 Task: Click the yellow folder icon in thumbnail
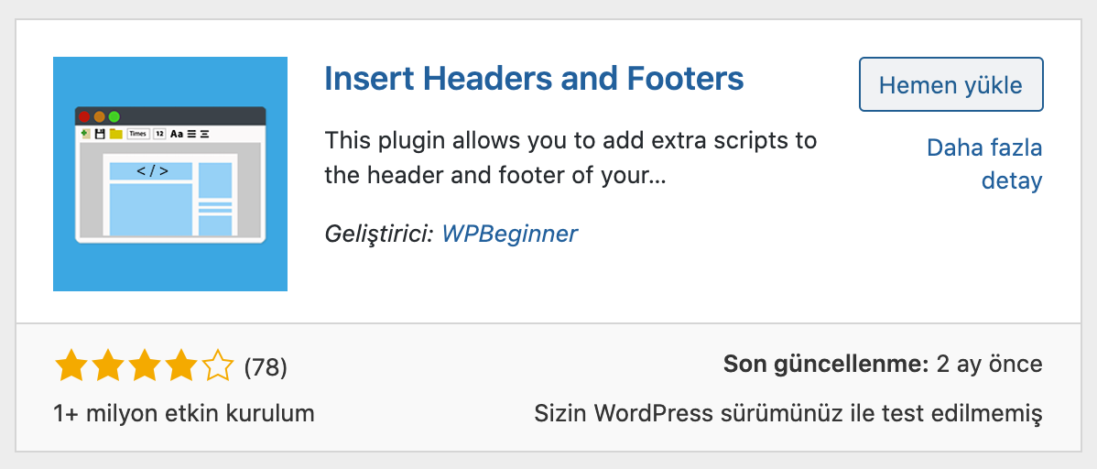pyautogui.click(x=115, y=134)
